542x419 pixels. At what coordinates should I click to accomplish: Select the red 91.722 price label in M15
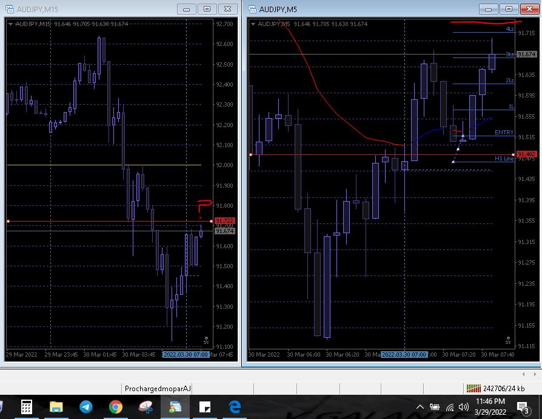coord(225,220)
